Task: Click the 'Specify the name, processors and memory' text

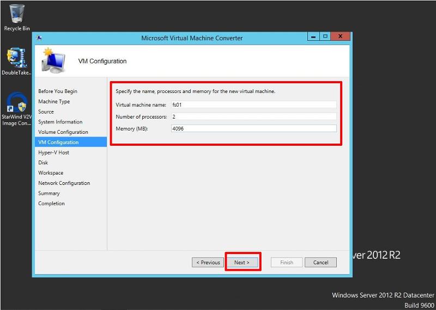Action: click(x=196, y=91)
